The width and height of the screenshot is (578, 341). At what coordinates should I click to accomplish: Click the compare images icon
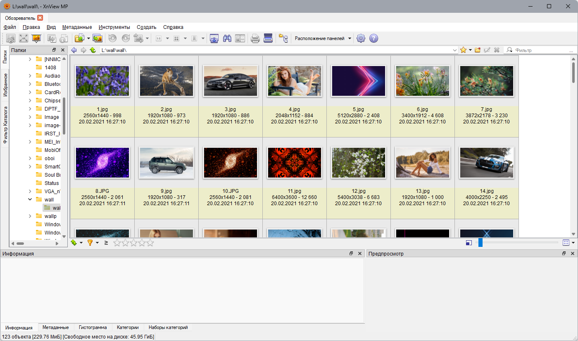240,38
